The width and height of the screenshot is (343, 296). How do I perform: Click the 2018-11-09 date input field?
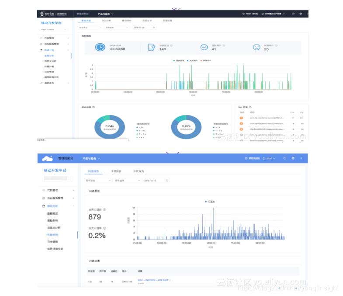(144, 28)
